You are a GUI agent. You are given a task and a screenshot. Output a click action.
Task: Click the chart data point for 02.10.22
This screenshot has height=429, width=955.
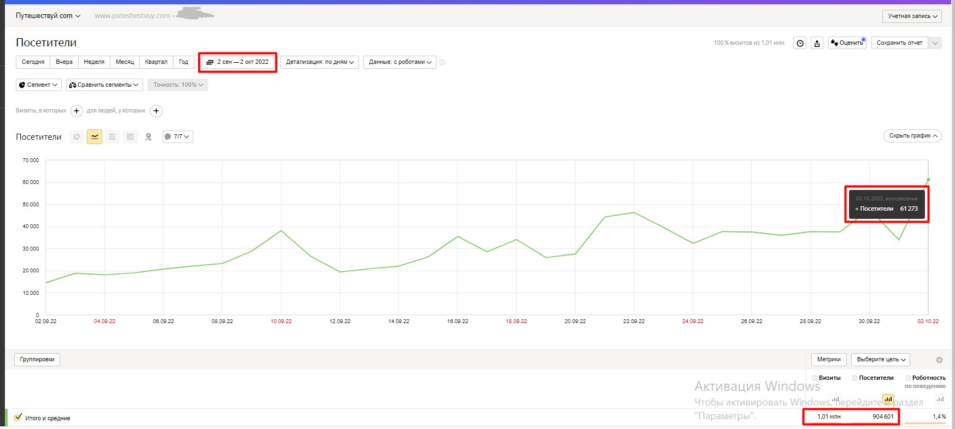pos(928,180)
